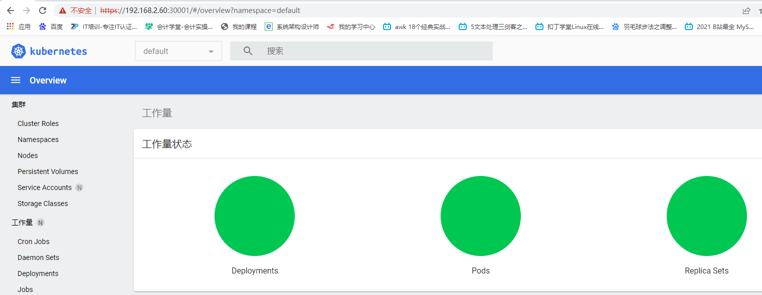Click the Pods label under the chart
The image size is (762, 295).
pyautogui.click(x=481, y=270)
